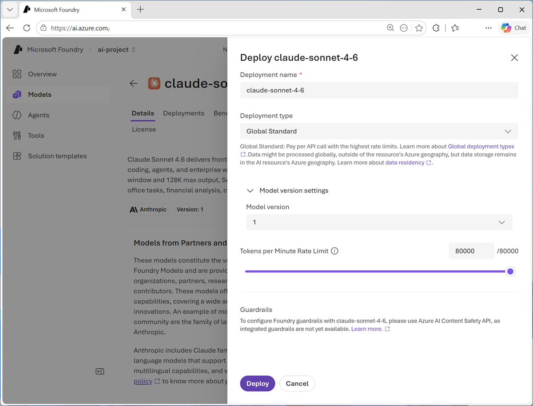Click the Tokens per Minute slider handle
Viewport: 533px width, 406px height.
click(510, 271)
